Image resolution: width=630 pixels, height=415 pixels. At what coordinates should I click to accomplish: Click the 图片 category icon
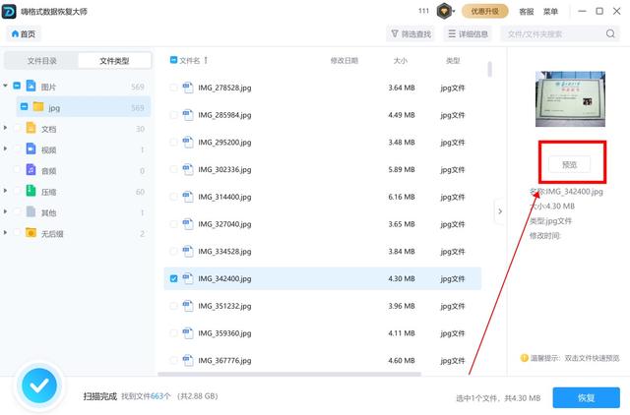31,86
